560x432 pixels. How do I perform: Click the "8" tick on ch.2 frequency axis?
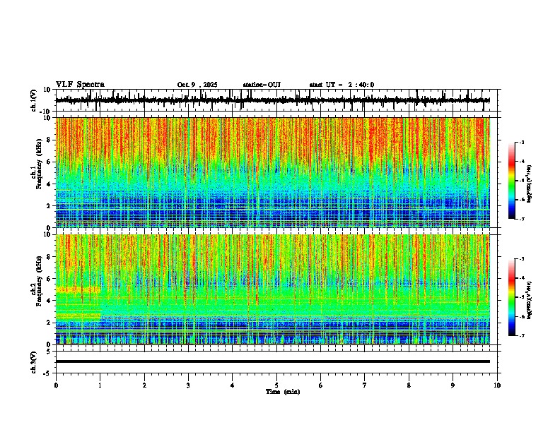point(49,256)
